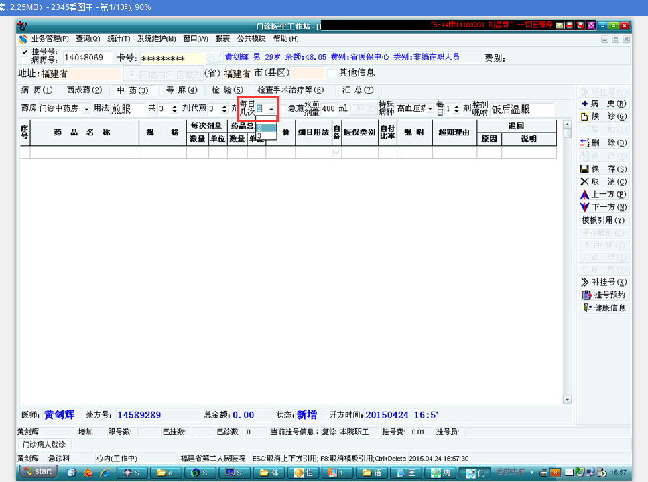Adjust the 共 3 剂 stepper
The height and width of the screenshot is (482, 648).
pos(174,109)
